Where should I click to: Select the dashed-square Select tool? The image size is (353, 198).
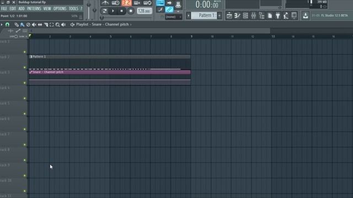click(x=51, y=24)
